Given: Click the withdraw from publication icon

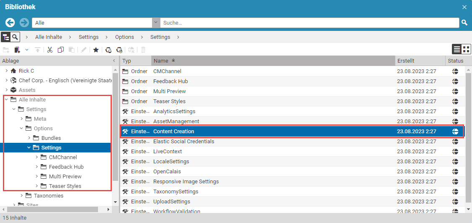Looking at the screenshot, I should [x=132, y=50].
